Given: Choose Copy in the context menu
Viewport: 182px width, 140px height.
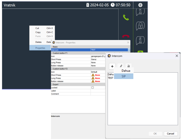Looking at the screenshot, I should click(38, 32).
